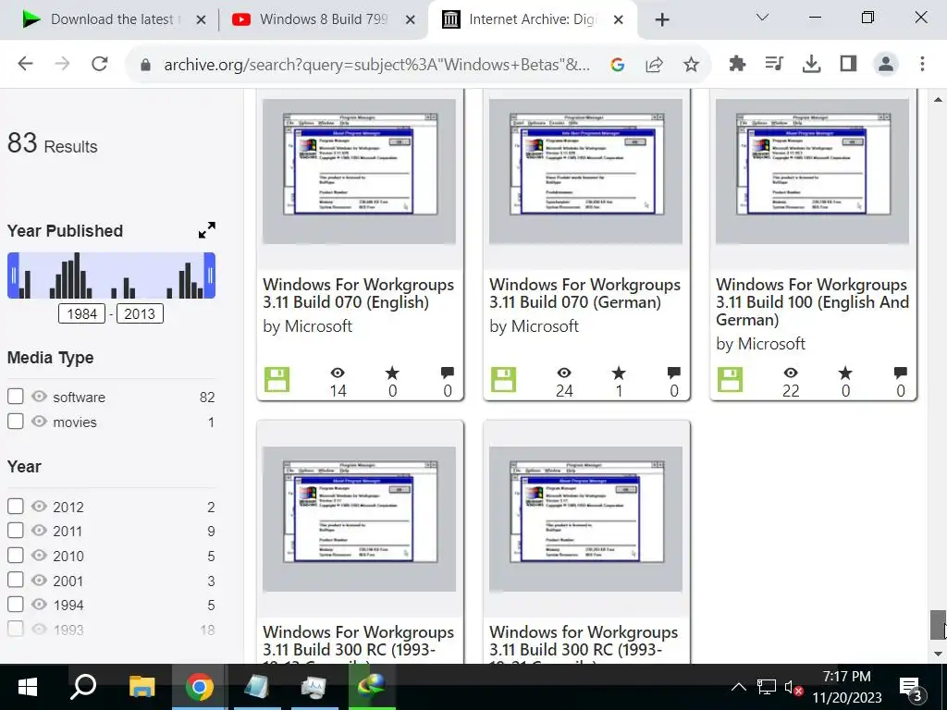
Task: Toggle the eye icon next to 2011
Action: 39,531
